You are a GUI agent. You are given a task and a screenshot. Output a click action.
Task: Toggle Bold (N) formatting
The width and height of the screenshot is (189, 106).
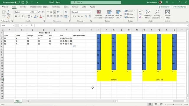(x=16, y=16)
